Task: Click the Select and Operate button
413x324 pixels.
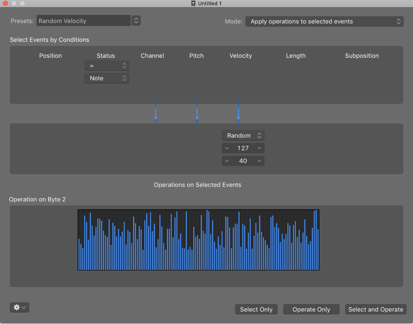Action: coord(376,309)
